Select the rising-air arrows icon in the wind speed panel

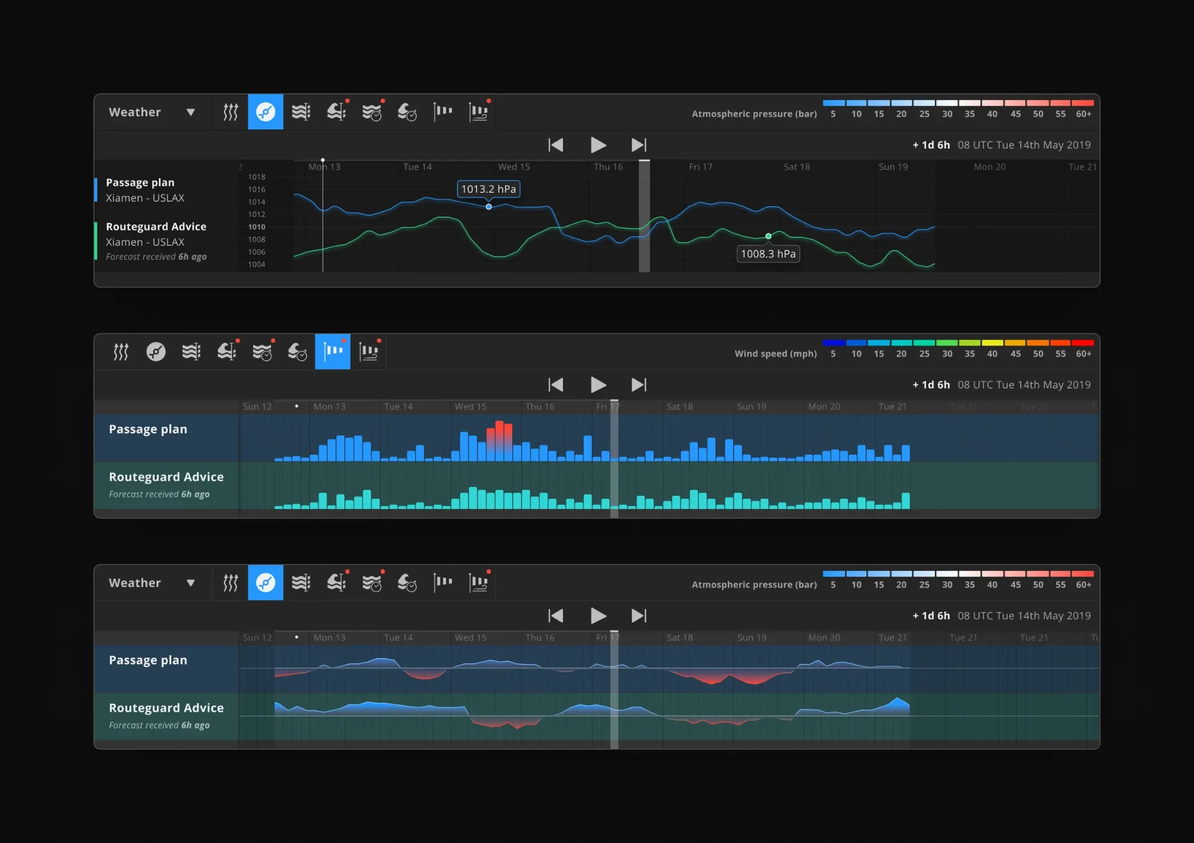click(121, 352)
